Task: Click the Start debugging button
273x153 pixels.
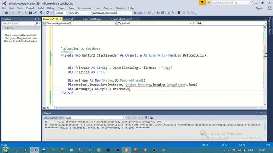Action: (x=138, y=13)
